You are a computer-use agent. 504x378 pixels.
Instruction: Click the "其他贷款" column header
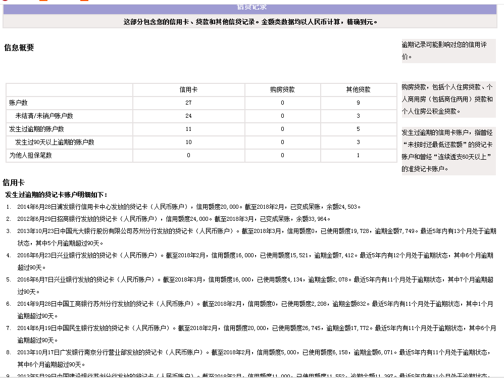358,89
